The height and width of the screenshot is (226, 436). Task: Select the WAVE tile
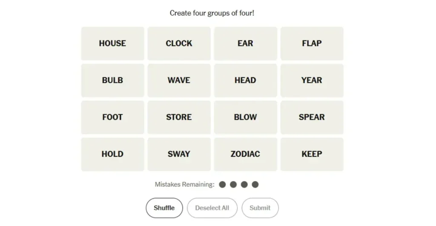point(179,80)
